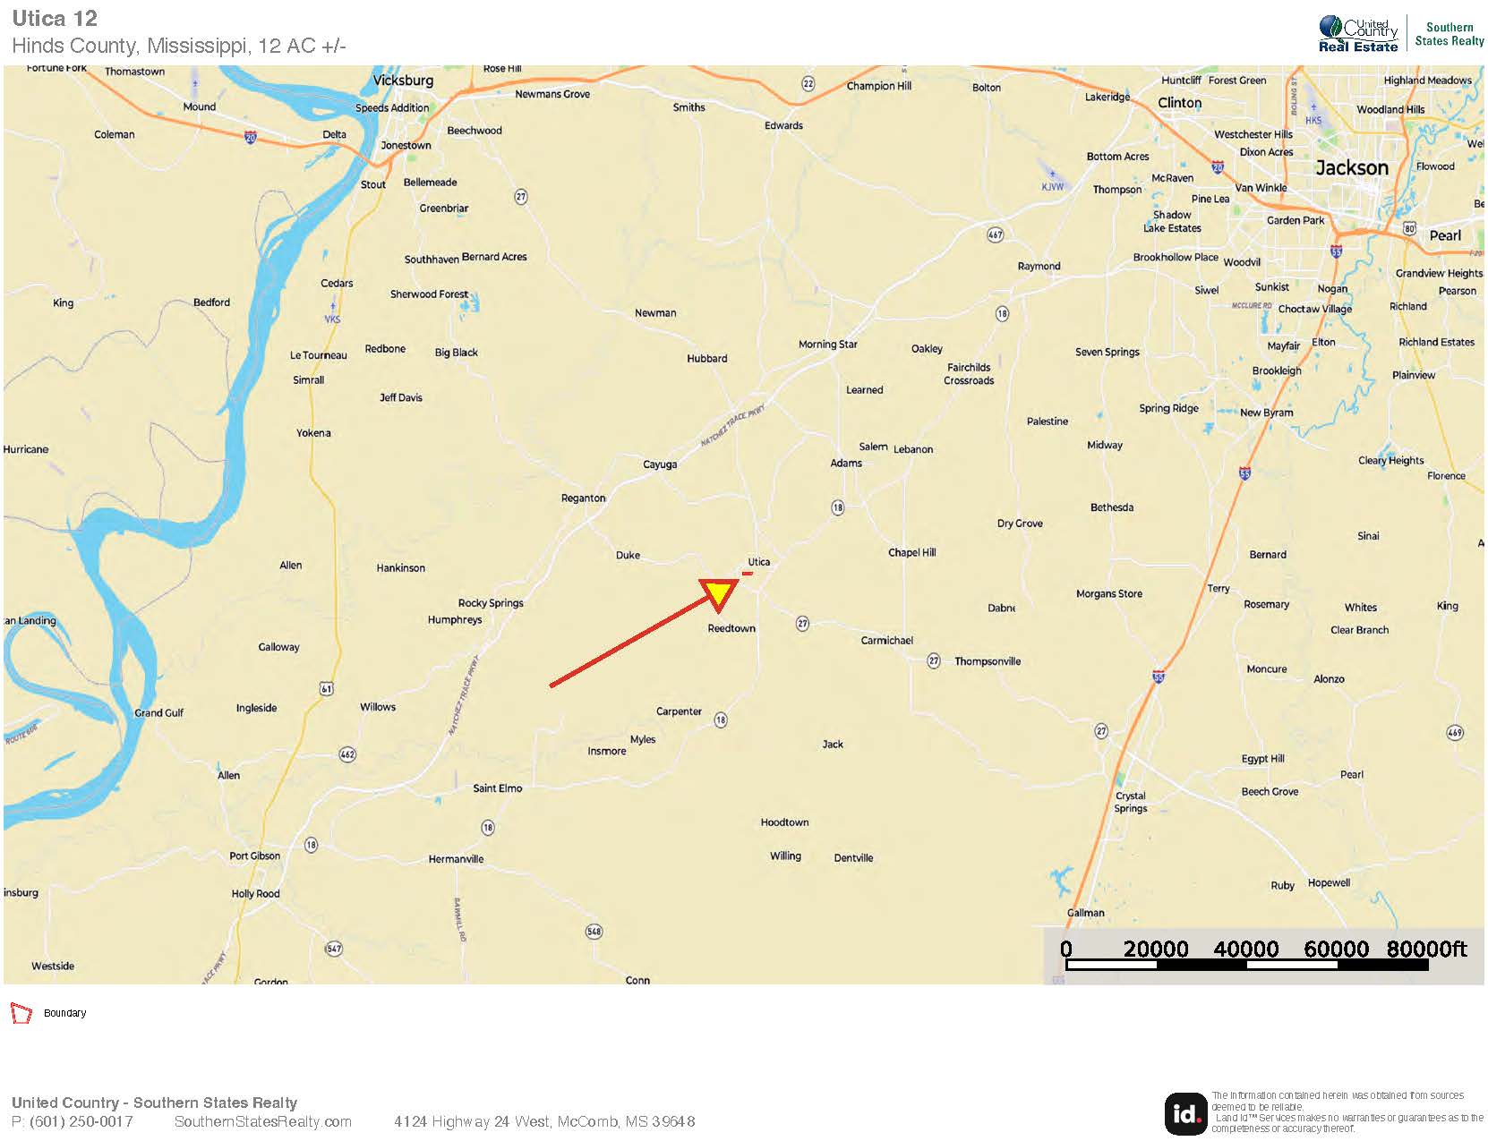
Task: Click the Highway 18 shield near Carpenter
Action: tap(721, 720)
